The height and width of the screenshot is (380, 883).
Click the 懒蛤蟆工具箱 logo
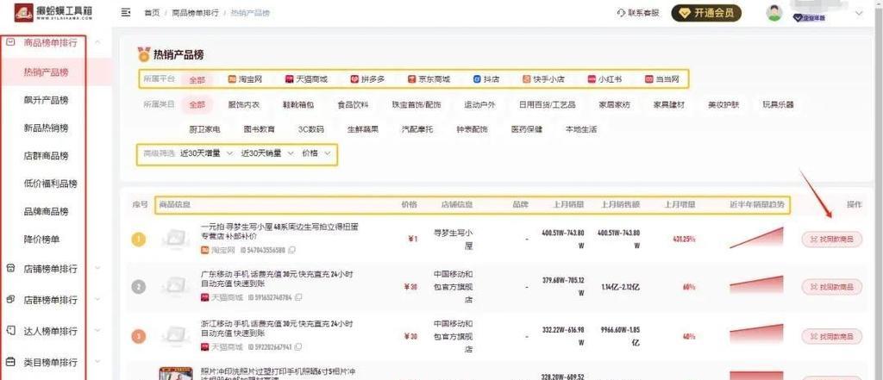(54, 12)
